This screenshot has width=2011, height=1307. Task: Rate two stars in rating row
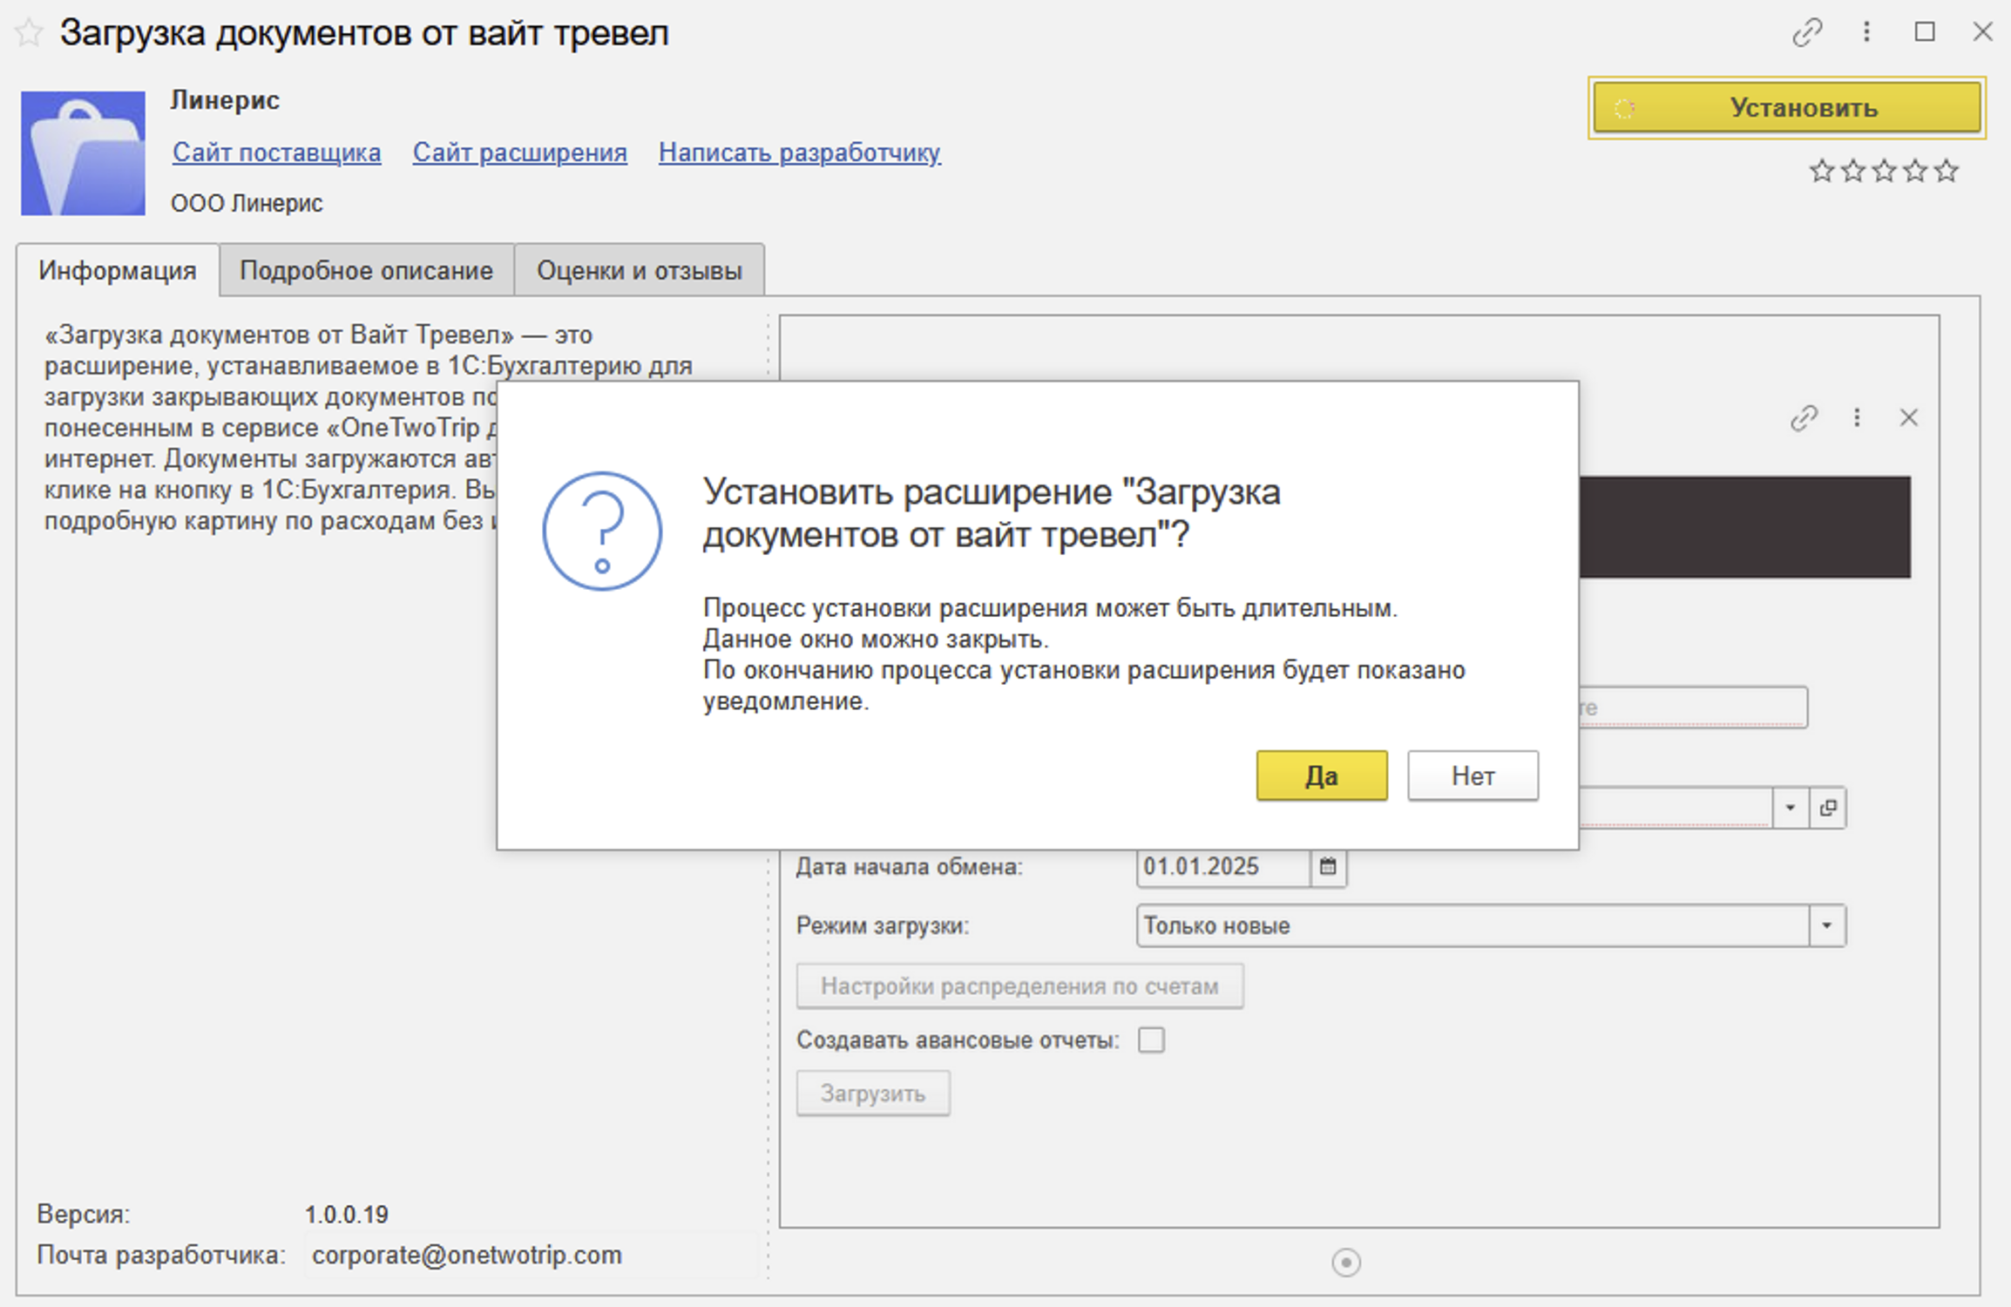(1853, 171)
